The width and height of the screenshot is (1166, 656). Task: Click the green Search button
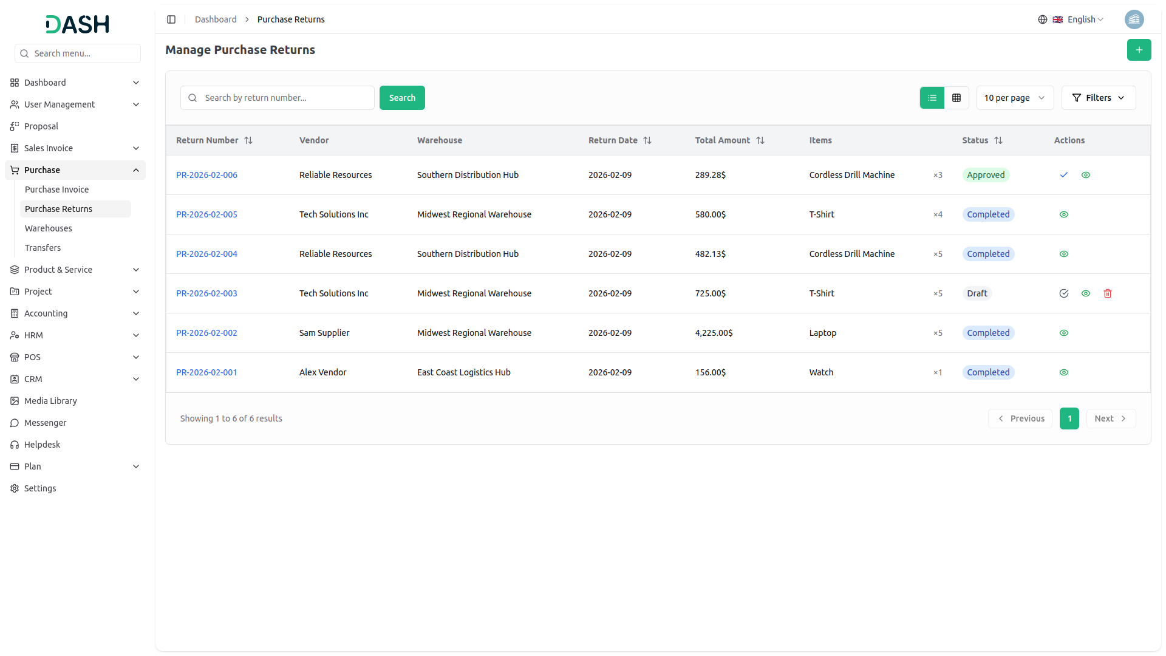[x=401, y=98]
